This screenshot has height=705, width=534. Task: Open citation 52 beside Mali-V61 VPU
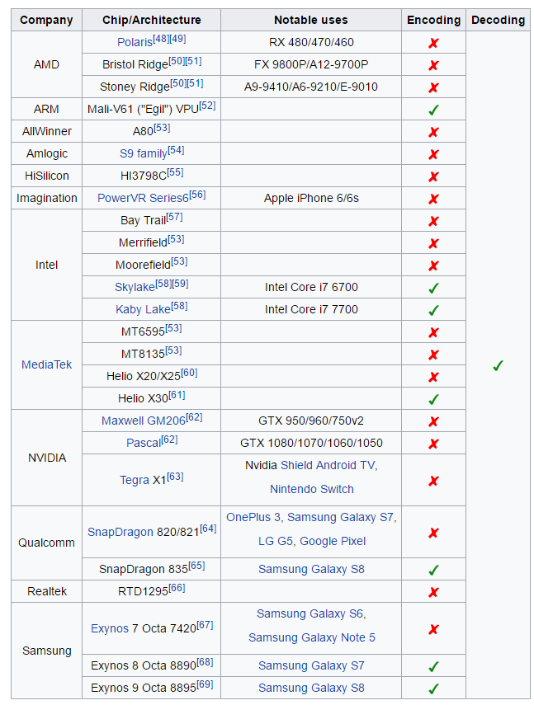point(207,106)
